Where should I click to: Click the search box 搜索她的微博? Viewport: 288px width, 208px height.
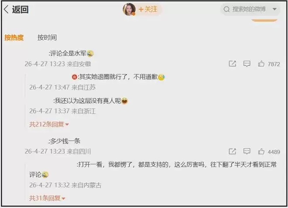(250, 9)
